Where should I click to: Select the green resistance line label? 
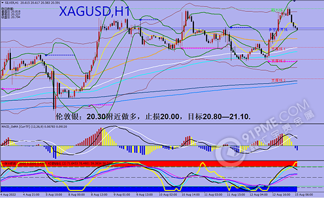coord(276,10)
